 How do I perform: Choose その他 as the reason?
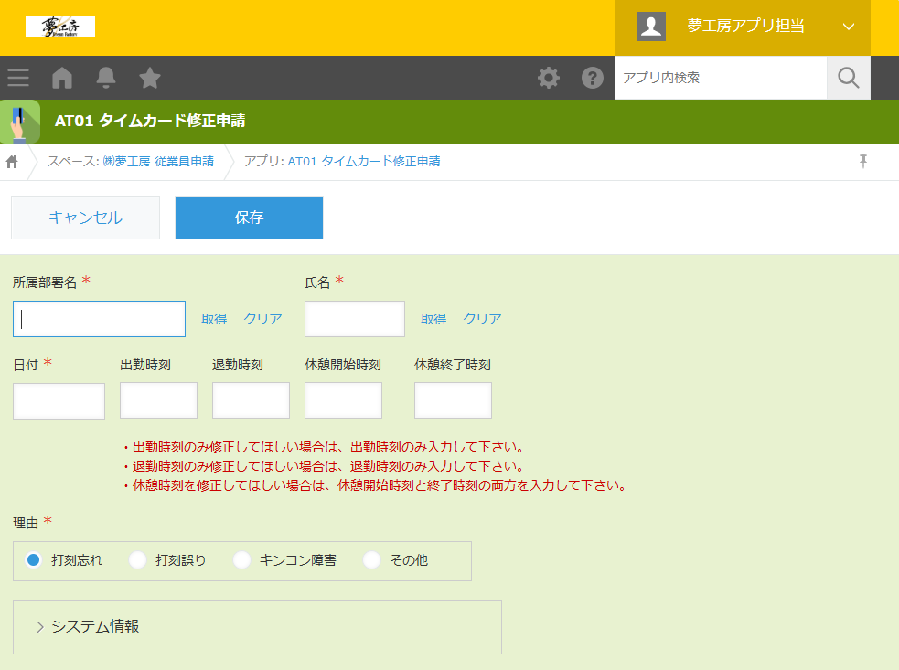372,560
